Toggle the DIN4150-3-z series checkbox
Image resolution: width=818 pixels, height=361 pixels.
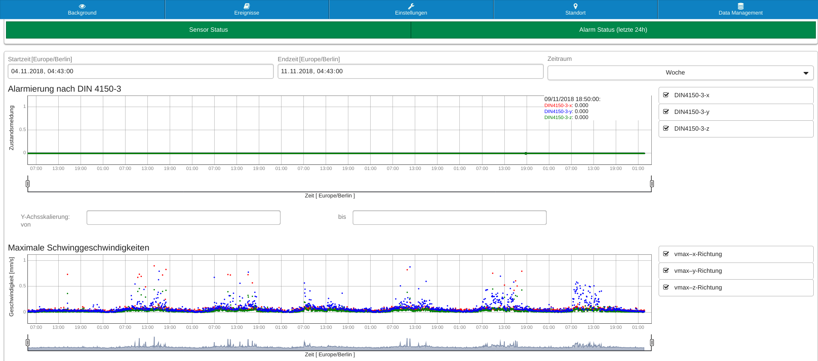[x=666, y=128]
